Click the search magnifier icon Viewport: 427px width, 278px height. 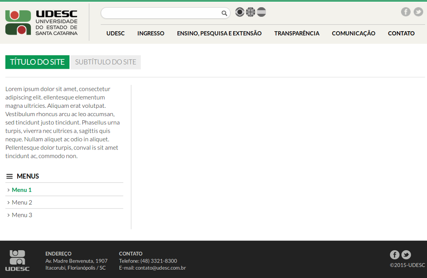coord(224,13)
